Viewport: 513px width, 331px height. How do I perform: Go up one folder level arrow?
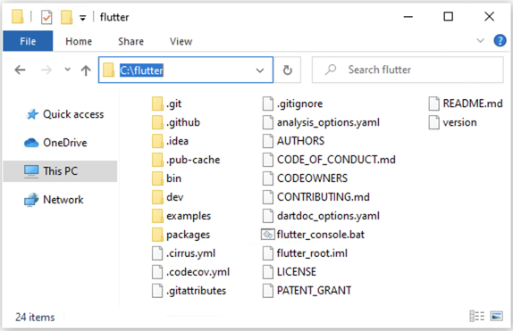point(86,70)
